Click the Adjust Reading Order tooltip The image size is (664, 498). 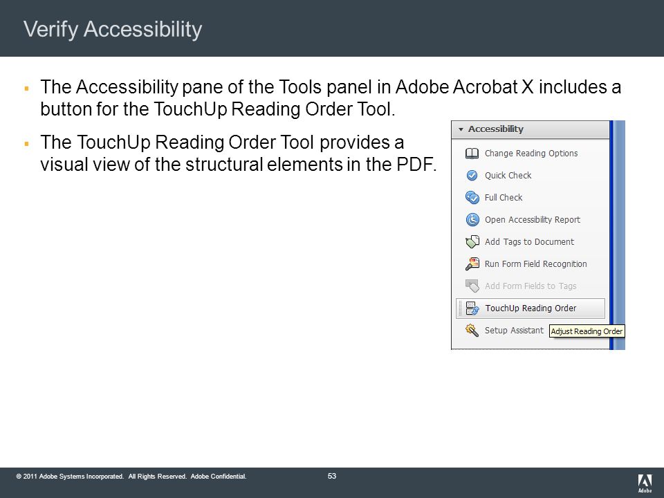point(587,331)
